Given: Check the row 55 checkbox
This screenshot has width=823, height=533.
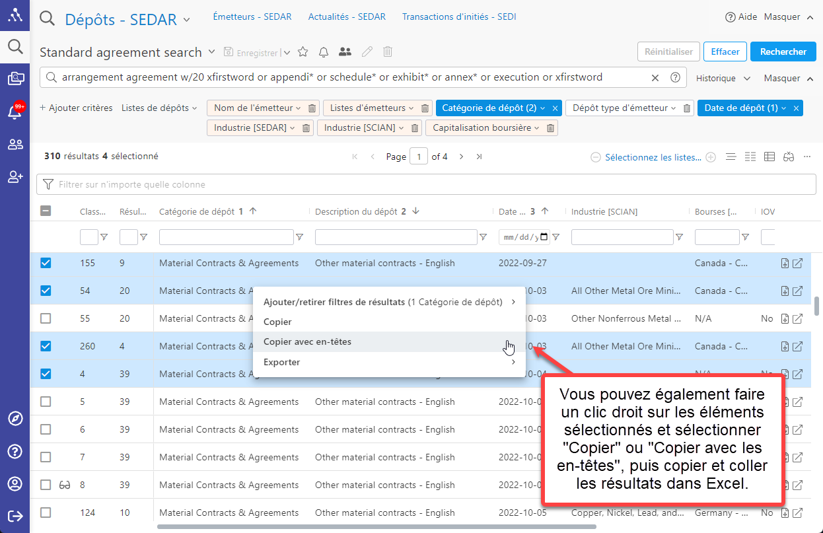Looking at the screenshot, I should tap(46, 318).
